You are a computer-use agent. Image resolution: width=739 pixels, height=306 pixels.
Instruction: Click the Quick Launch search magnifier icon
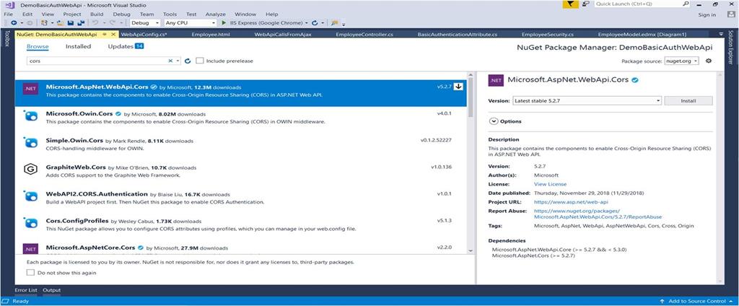tap(686, 4)
